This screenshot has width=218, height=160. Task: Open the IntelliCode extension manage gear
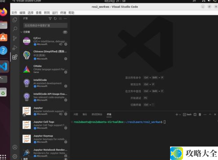(66, 86)
